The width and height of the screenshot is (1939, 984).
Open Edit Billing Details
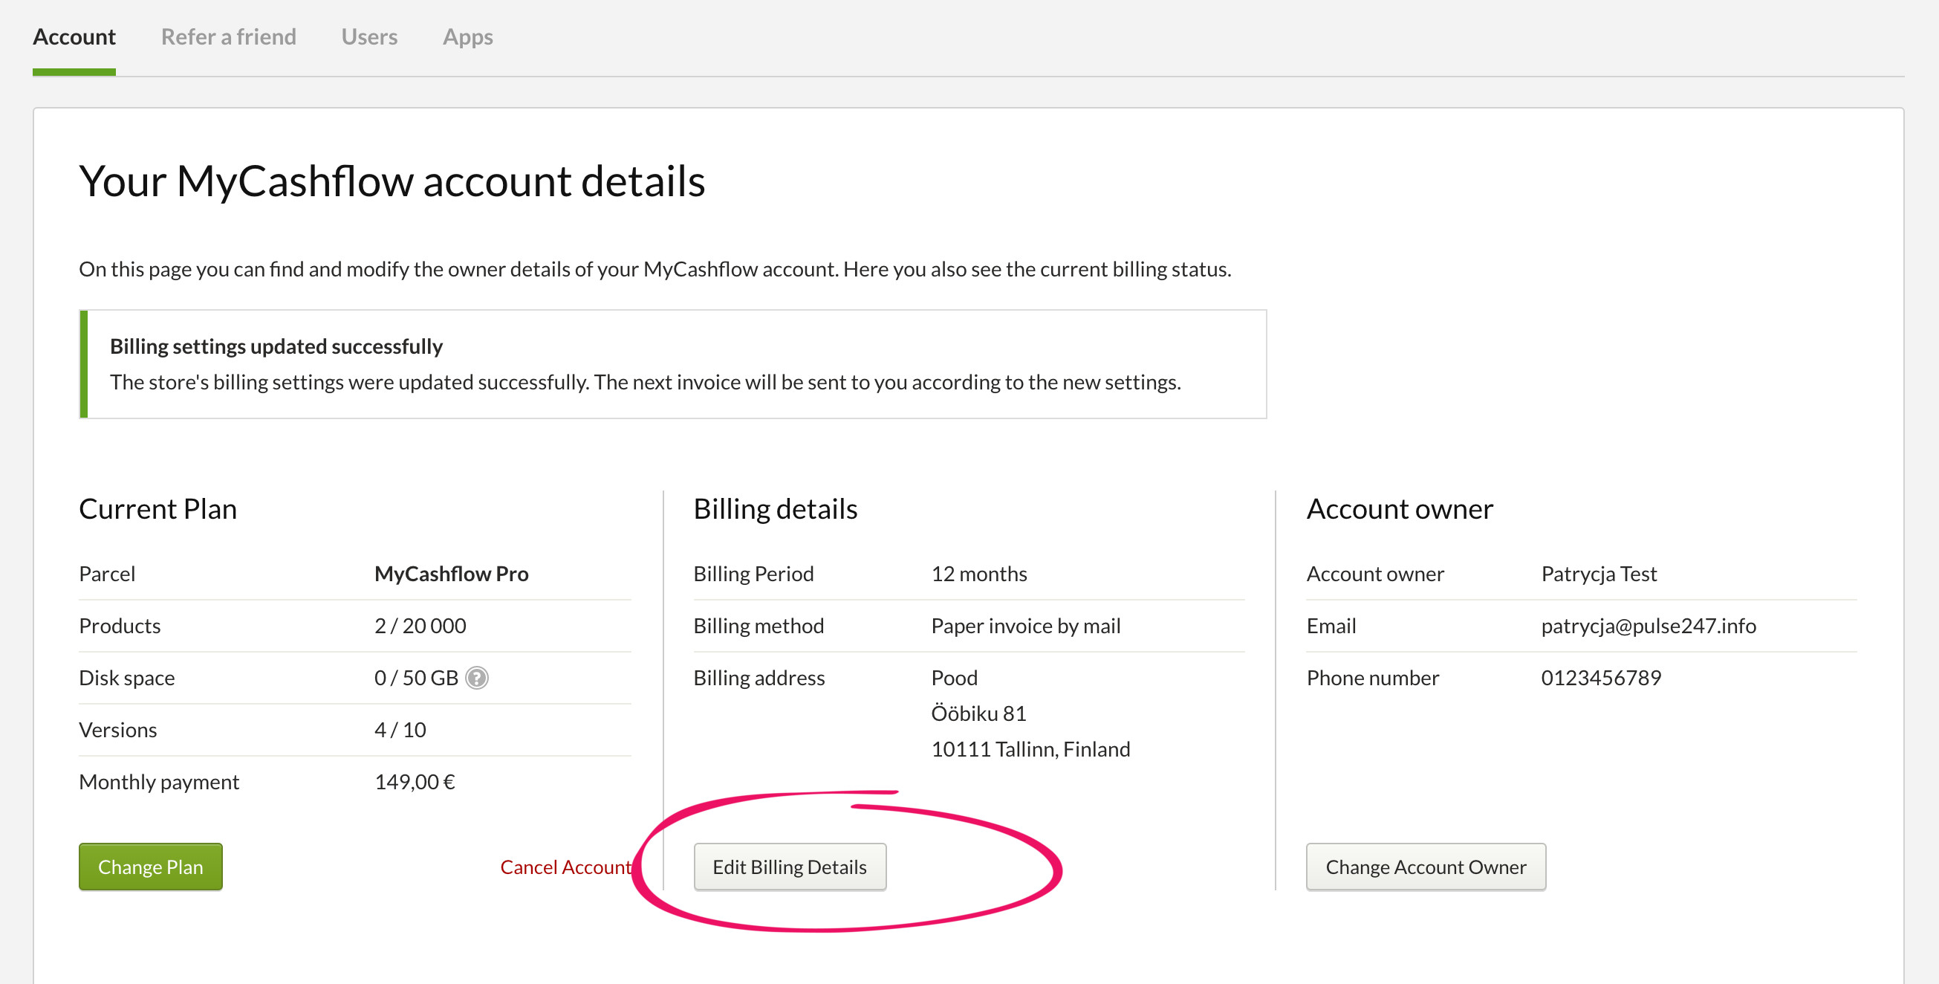click(x=790, y=867)
